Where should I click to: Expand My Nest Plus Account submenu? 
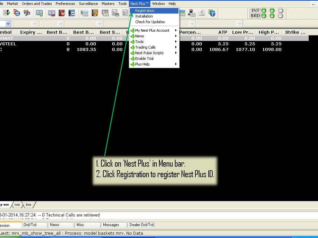click(x=154, y=30)
